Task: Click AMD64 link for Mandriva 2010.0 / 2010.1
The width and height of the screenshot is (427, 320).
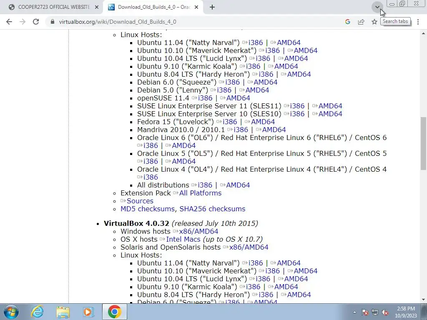Action: (274, 130)
